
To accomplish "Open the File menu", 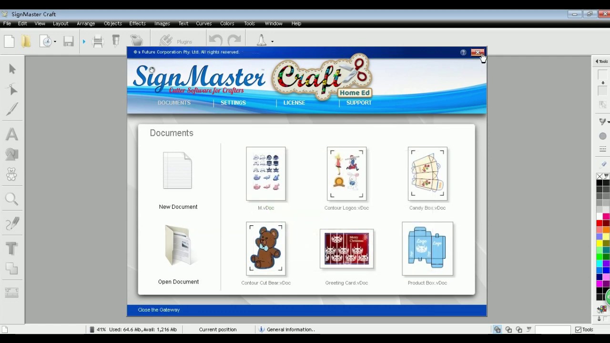I will [7, 23].
